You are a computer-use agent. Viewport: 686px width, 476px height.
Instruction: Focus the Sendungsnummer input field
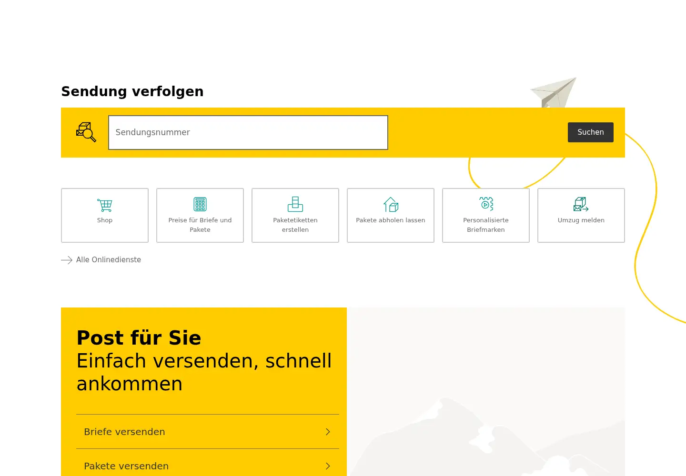[x=248, y=132]
